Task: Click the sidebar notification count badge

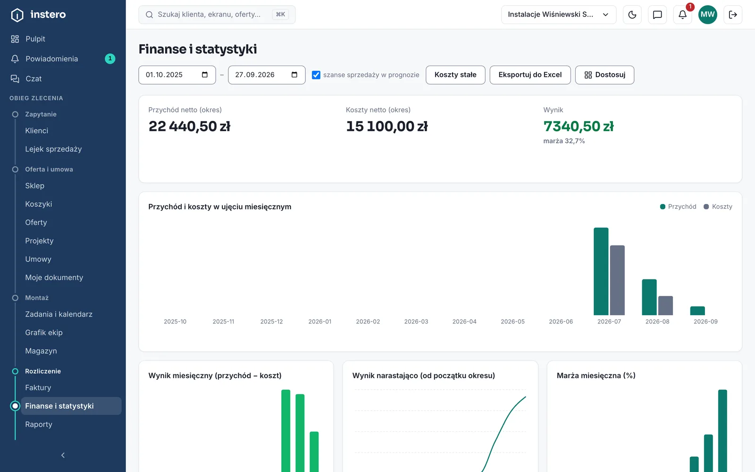Action: [x=110, y=59]
